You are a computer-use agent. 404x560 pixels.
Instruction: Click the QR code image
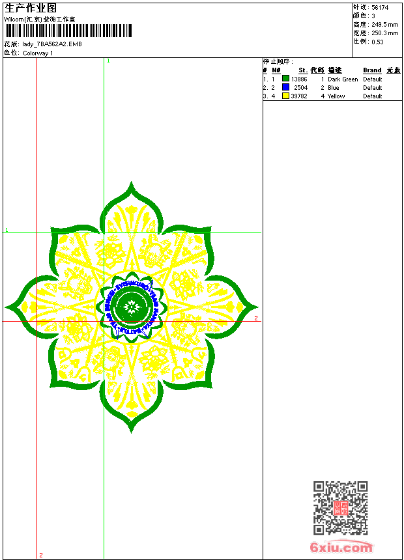tap(340, 508)
